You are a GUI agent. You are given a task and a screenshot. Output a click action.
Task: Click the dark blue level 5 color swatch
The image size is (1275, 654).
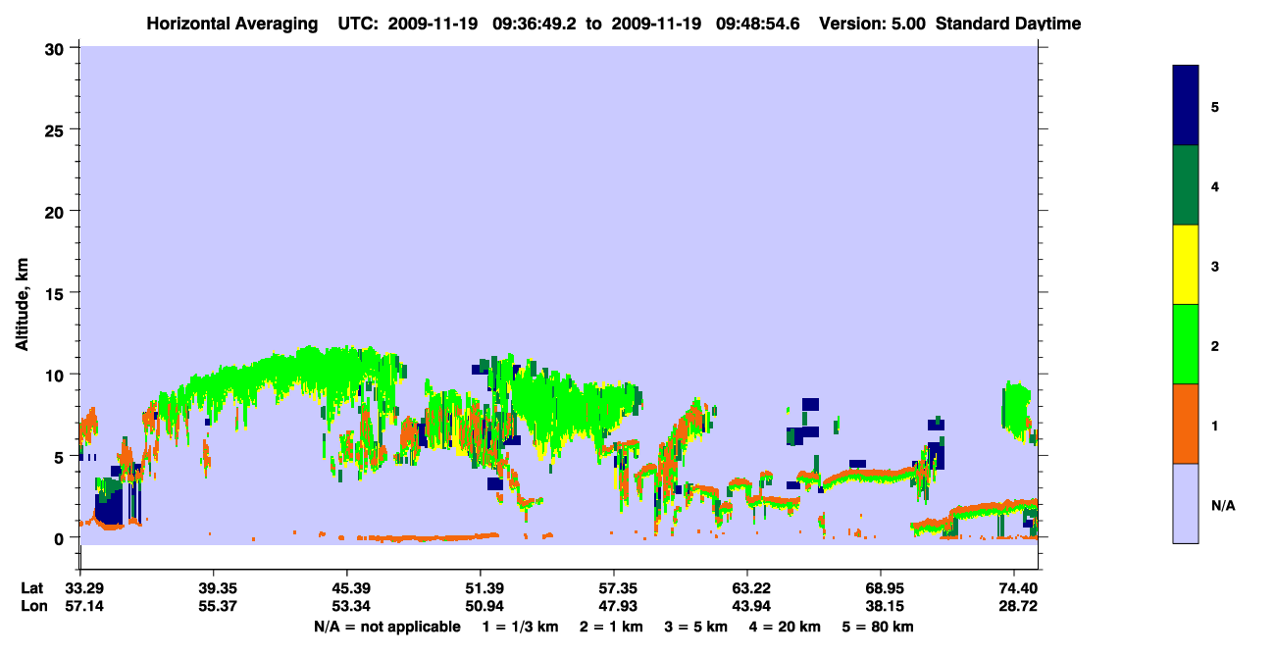[1186, 106]
